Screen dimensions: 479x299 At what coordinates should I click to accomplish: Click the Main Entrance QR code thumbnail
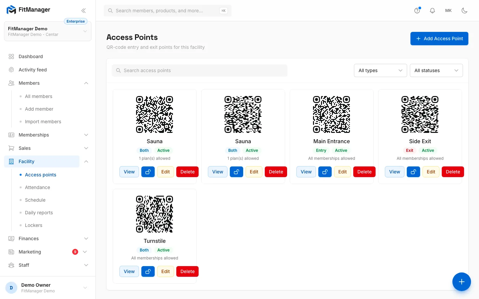[x=332, y=115]
